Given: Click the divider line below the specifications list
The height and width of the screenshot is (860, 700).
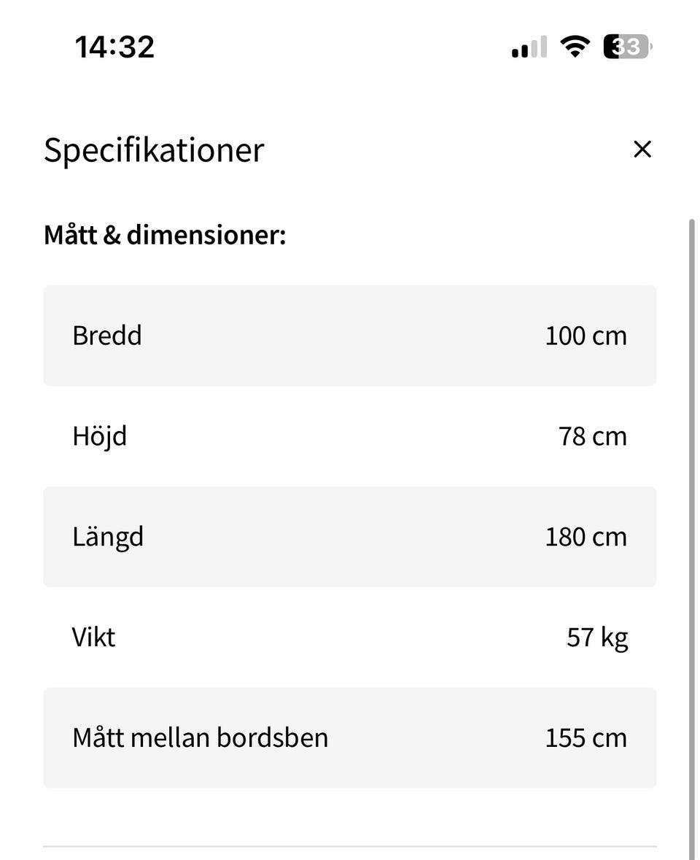Looking at the screenshot, I should point(350,847).
